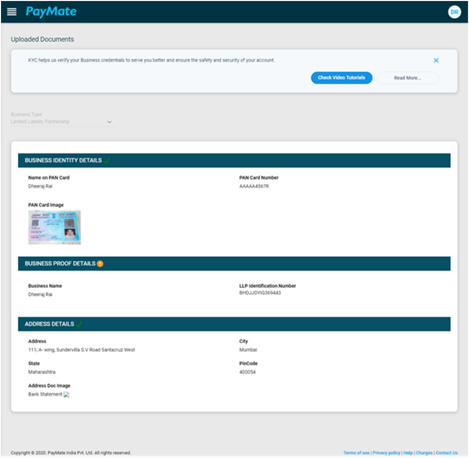Open the Bank Statement document image icon

pyautogui.click(x=67, y=394)
